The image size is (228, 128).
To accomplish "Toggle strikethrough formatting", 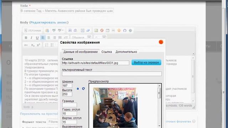I will [x=26, y=45].
